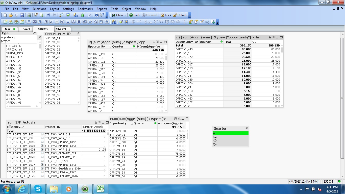Viewport: 345px width, 194px height.
Task: Open QlikView from the Windows taskbar
Action: tap(85, 189)
